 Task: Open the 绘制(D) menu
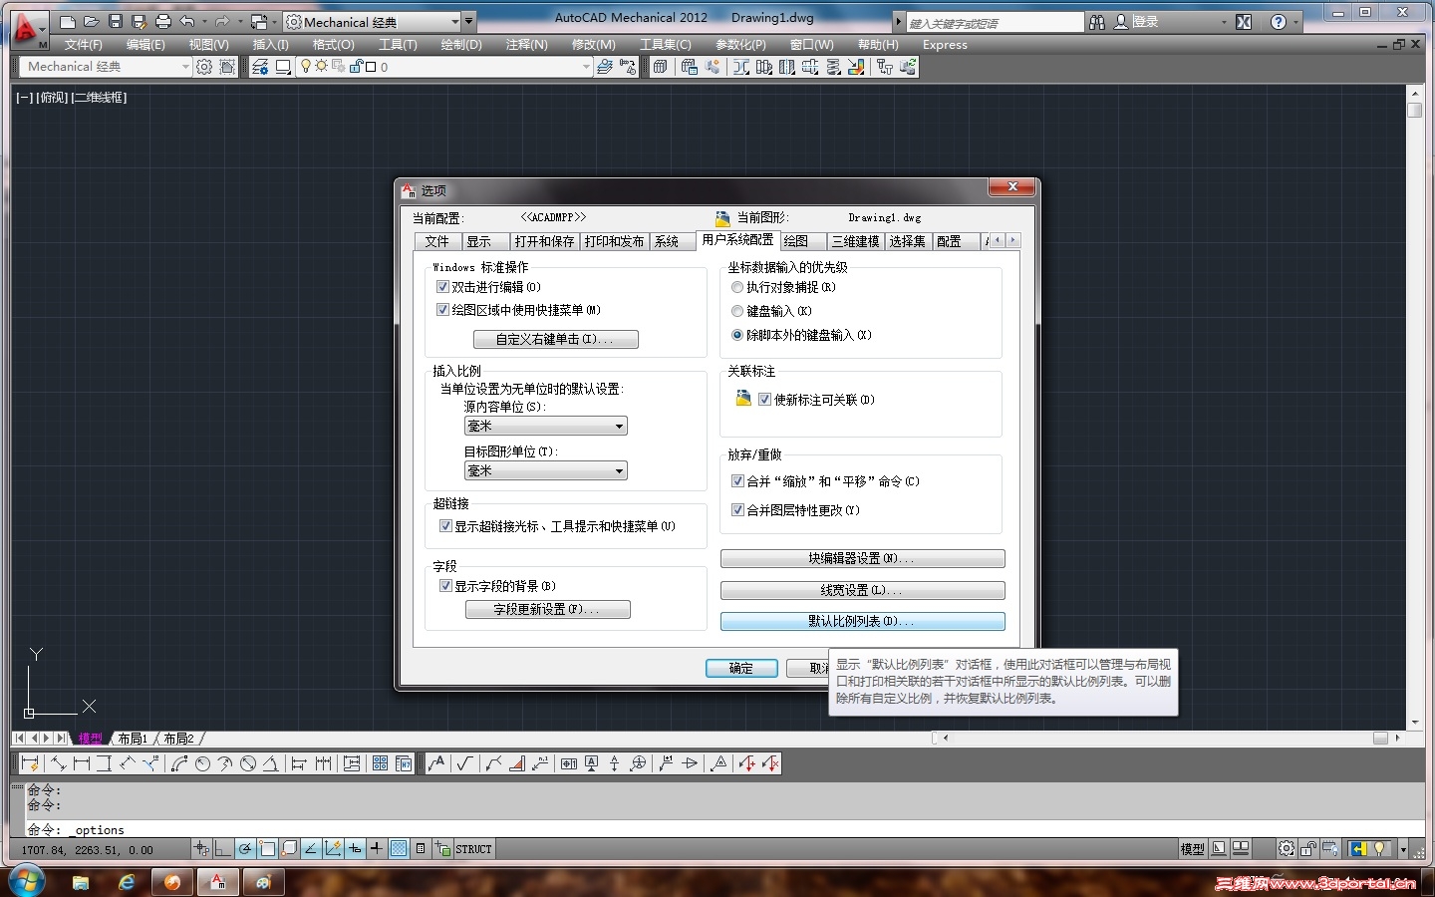click(x=461, y=45)
